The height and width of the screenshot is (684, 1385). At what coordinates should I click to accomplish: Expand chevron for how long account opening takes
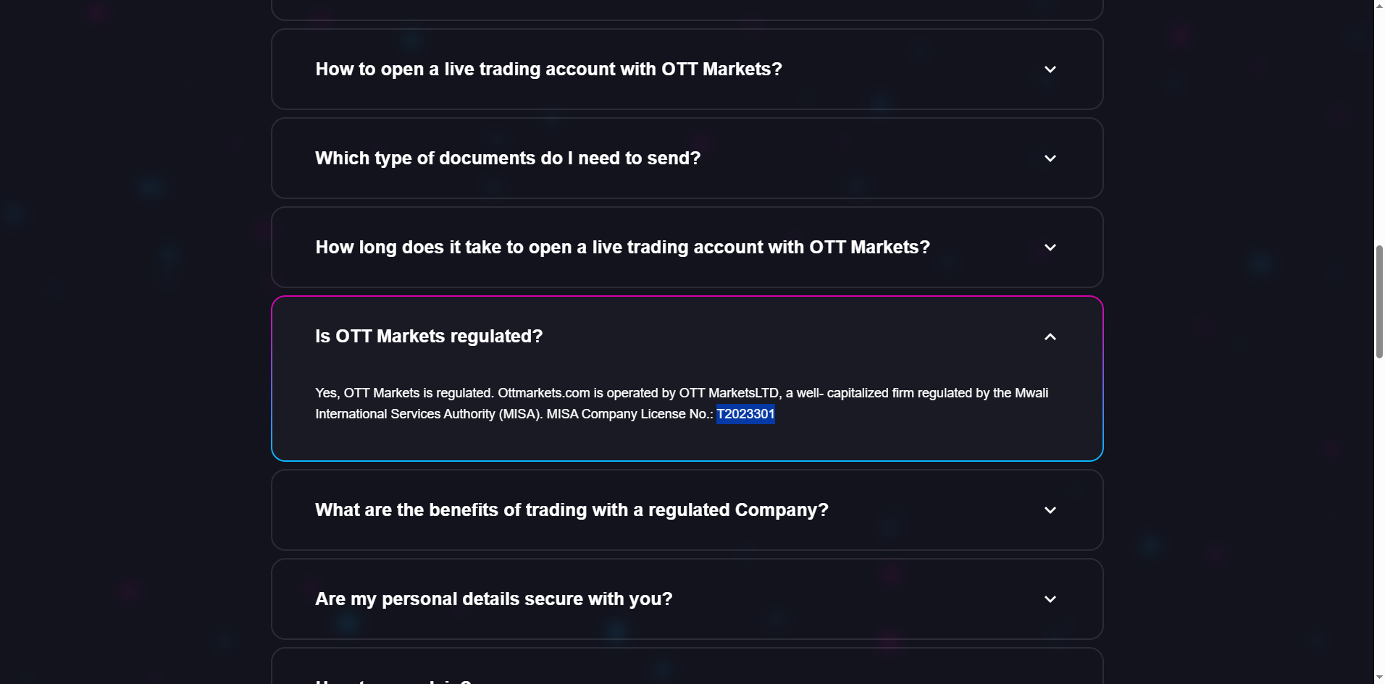tap(1050, 248)
